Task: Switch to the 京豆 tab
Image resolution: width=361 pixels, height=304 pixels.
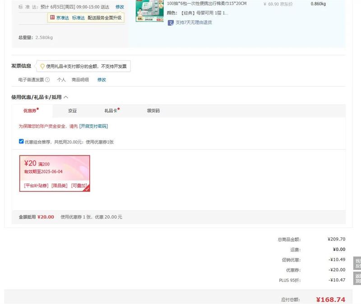Action: pyautogui.click(x=72, y=111)
